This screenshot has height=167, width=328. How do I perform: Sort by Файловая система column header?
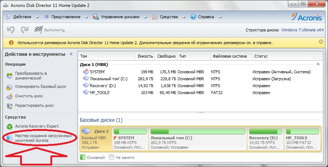(x=232, y=56)
